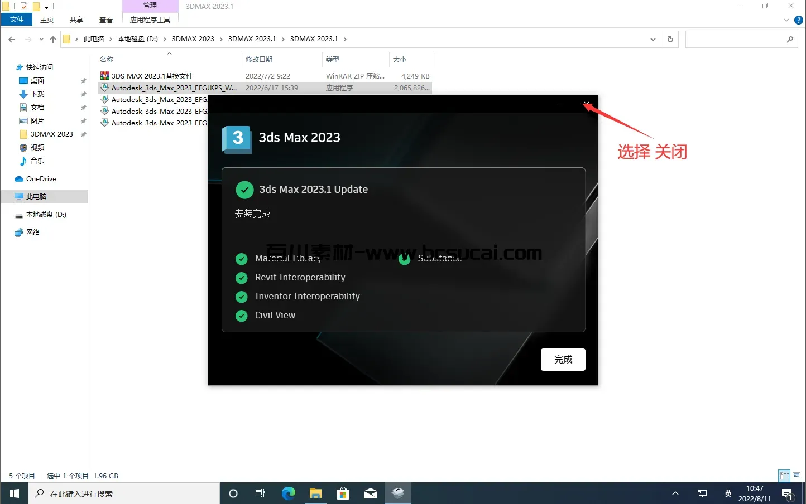Open 本地磁盘 (D:) in navigation pane
Viewport: 806px width, 504px height.
pos(46,214)
